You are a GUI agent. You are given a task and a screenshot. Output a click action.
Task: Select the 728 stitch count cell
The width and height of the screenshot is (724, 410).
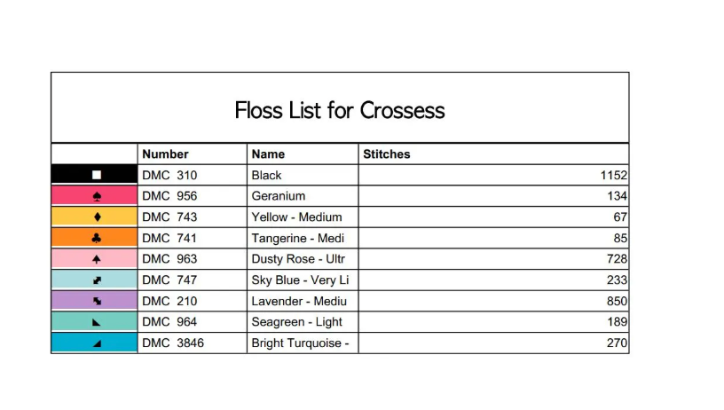617,259
